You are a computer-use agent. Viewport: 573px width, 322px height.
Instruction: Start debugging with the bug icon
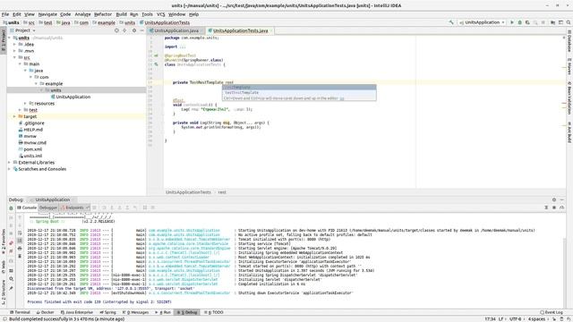pos(519,22)
